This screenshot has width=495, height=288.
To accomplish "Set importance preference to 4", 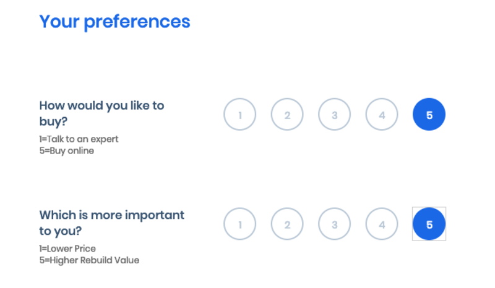I will click(x=382, y=224).
